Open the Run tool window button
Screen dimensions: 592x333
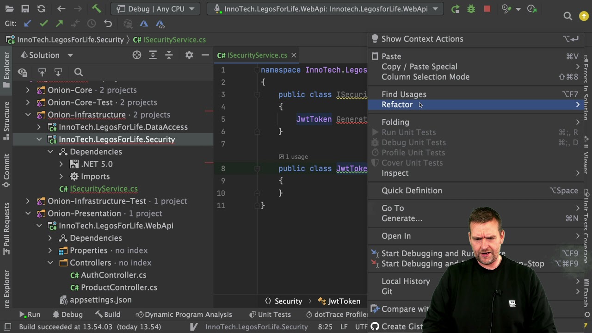[30, 314]
